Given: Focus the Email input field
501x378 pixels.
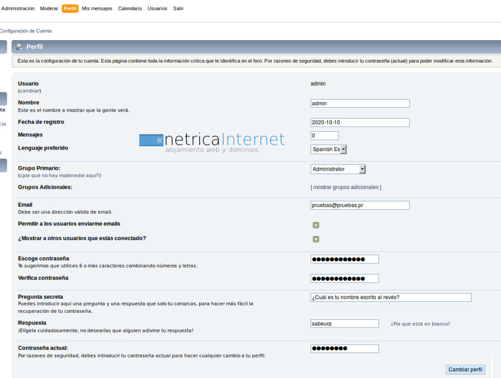Looking at the screenshot, I should (360, 205).
